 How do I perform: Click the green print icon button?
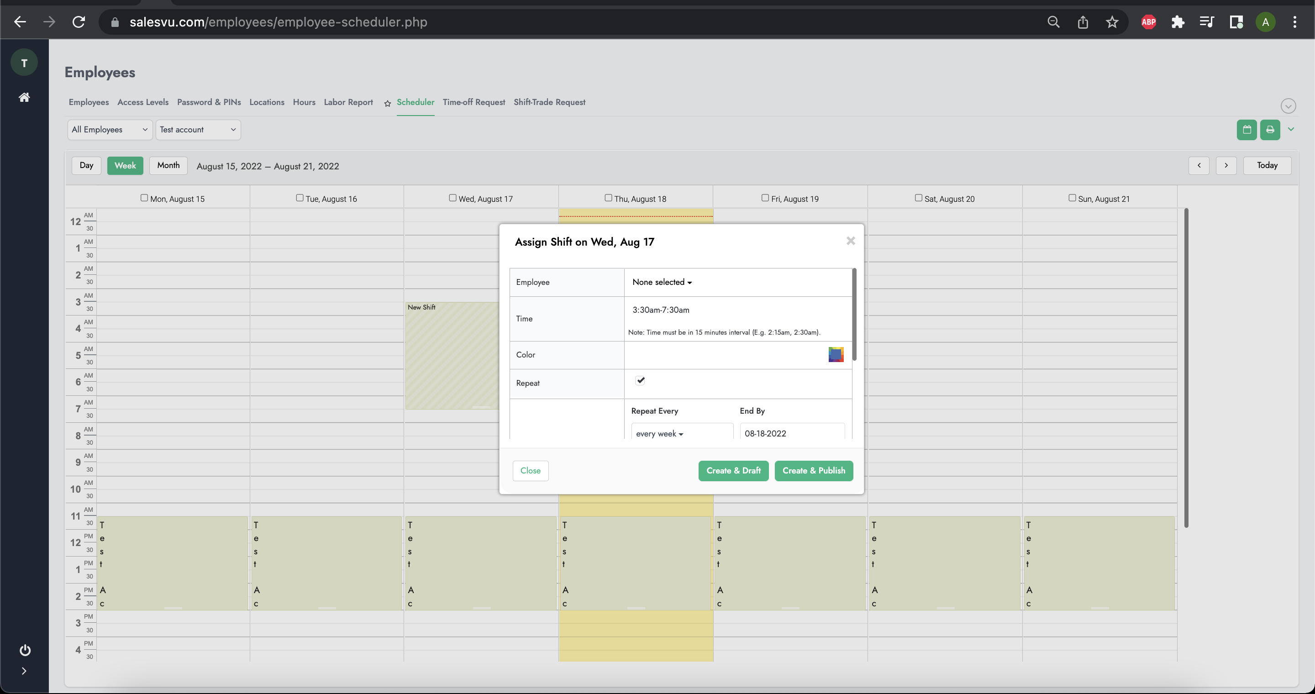click(1269, 130)
